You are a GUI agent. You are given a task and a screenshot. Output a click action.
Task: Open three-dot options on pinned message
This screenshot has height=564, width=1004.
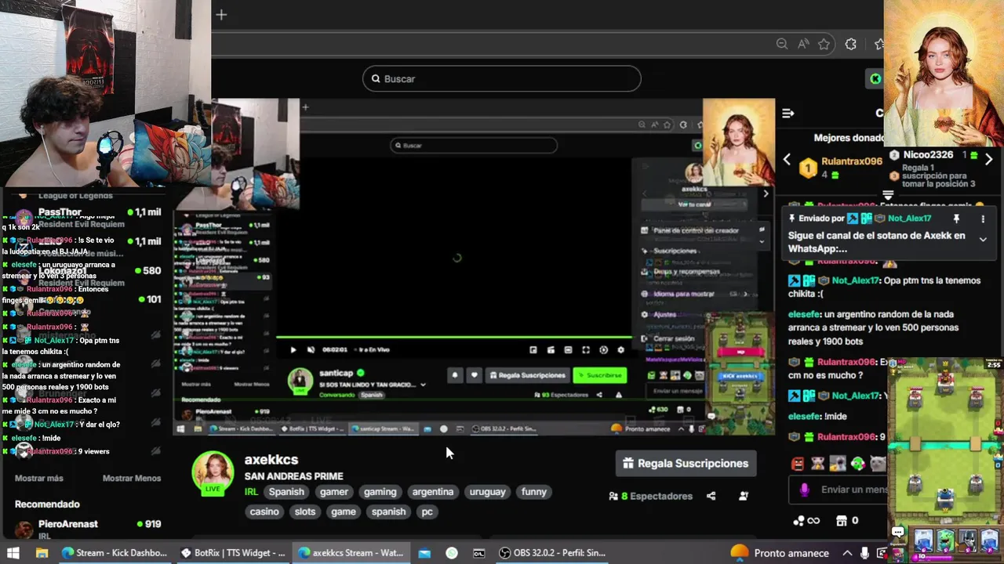click(983, 219)
